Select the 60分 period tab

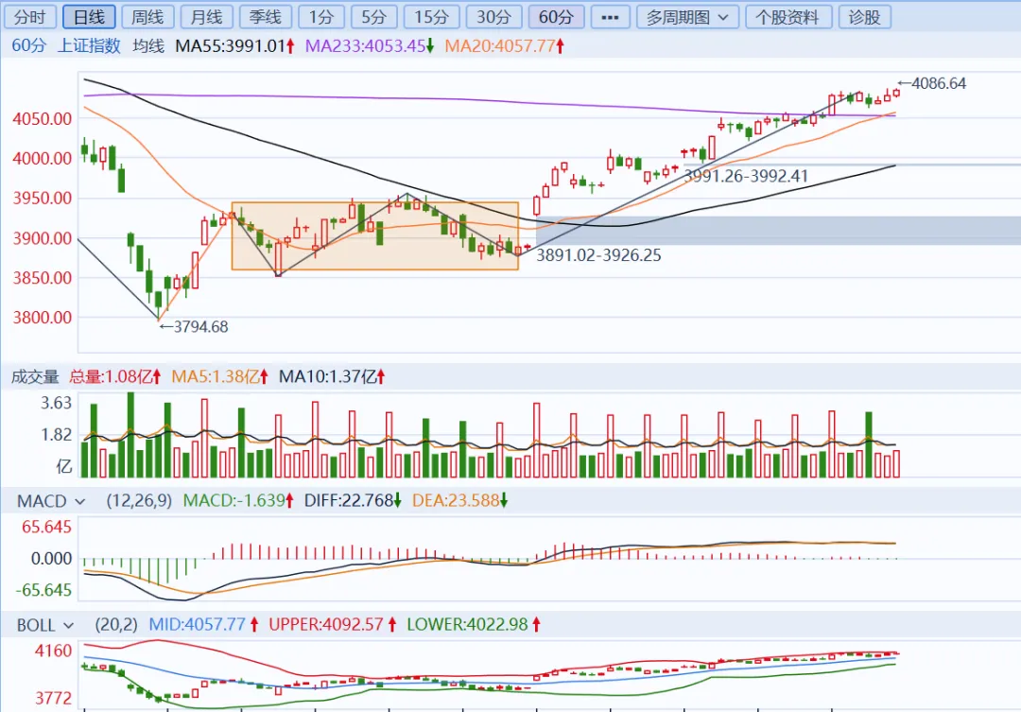pos(556,17)
